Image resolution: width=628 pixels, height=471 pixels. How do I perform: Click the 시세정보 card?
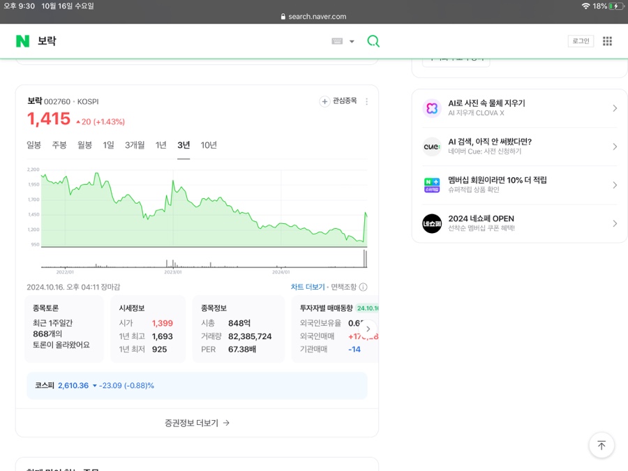pyautogui.click(x=148, y=329)
